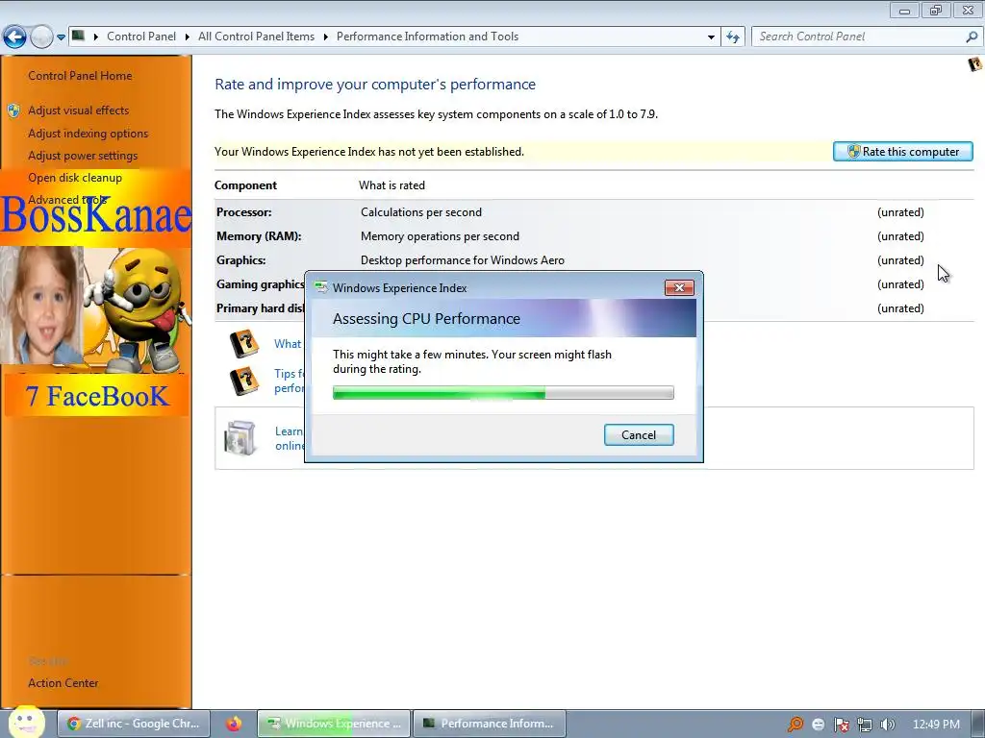
Task: Switch to Performance Inform... taskbar button
Action: pos(490,724)
